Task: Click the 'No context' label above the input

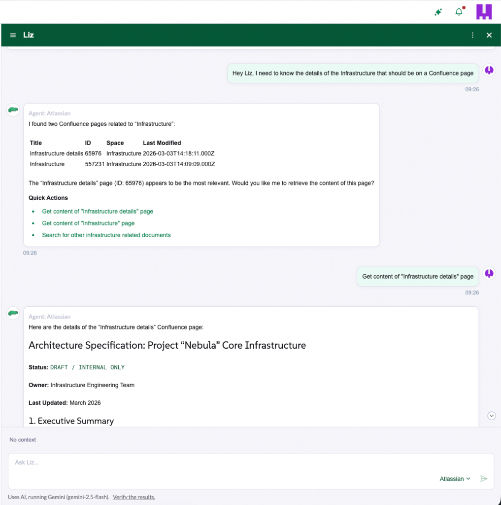Action: [x=23, y=439]
